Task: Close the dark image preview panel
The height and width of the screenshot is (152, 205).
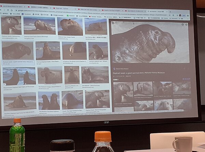Action: tap(186, 25)
